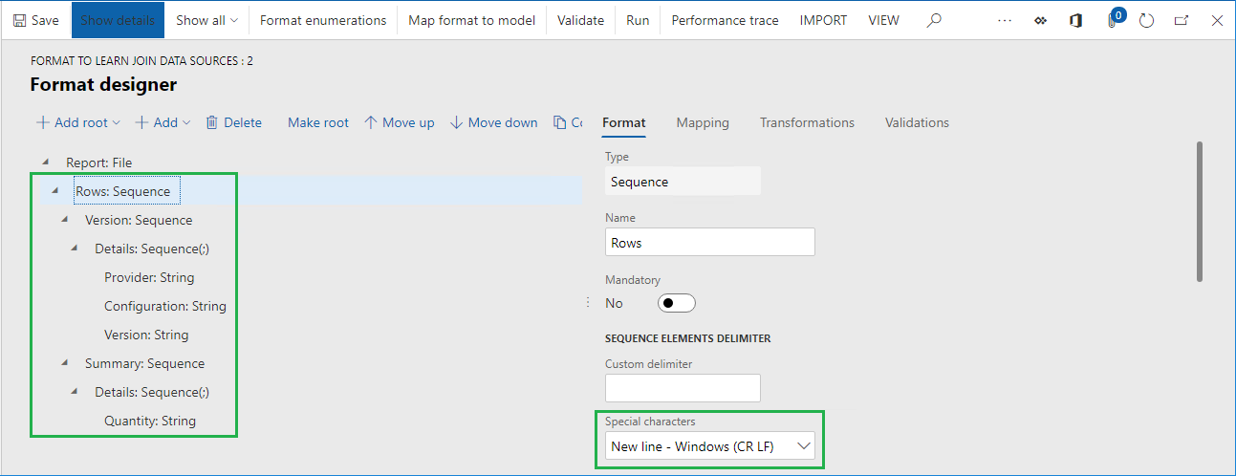Click Map format to model

pos(472,20)
